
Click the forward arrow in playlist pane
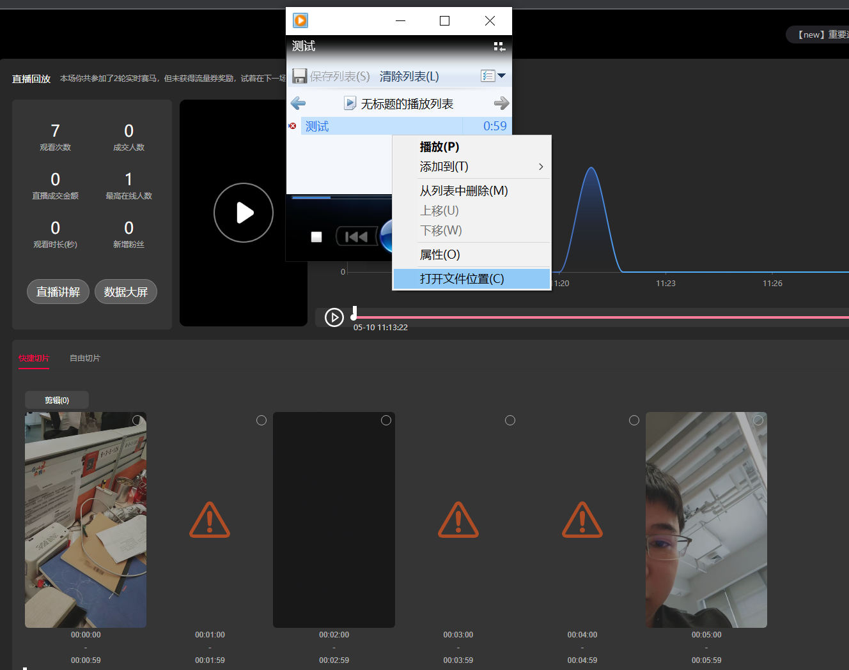[x=501, y=103]
